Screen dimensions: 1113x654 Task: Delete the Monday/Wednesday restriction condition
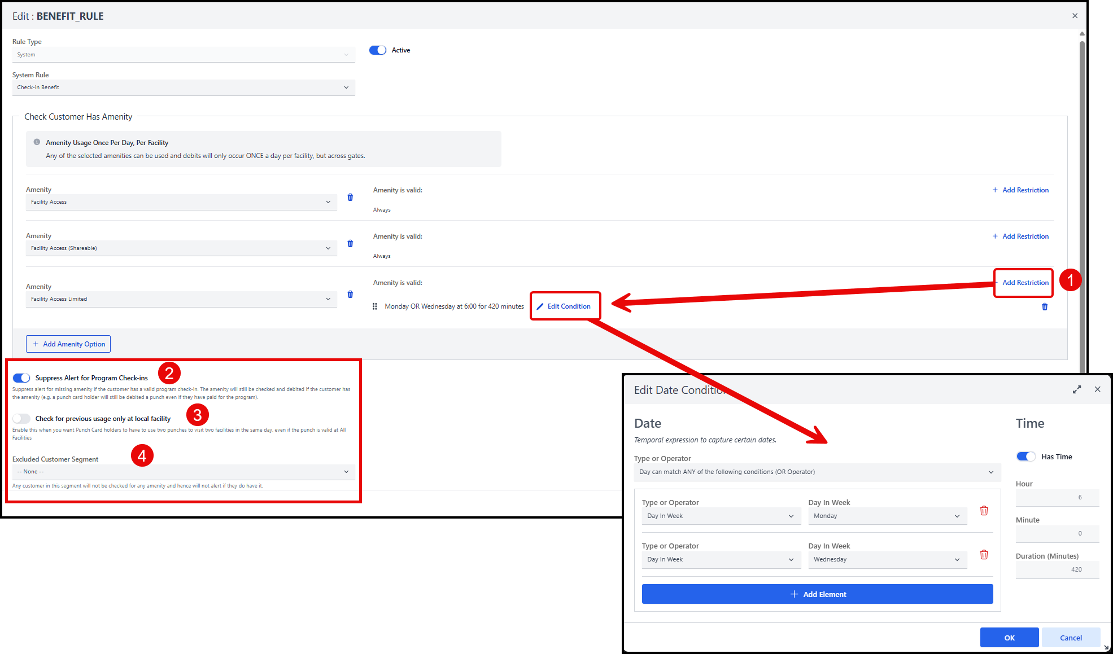[x=1045, y=307]
